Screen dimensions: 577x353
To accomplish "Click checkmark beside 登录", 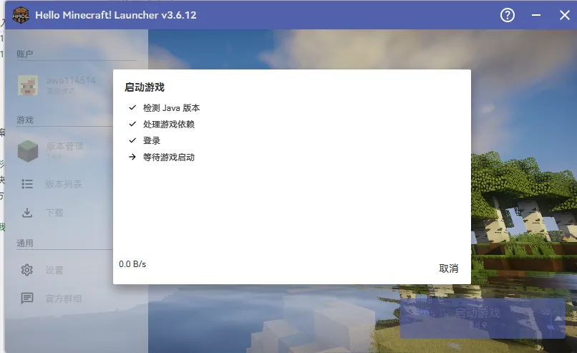I will (x=132, y=140).
